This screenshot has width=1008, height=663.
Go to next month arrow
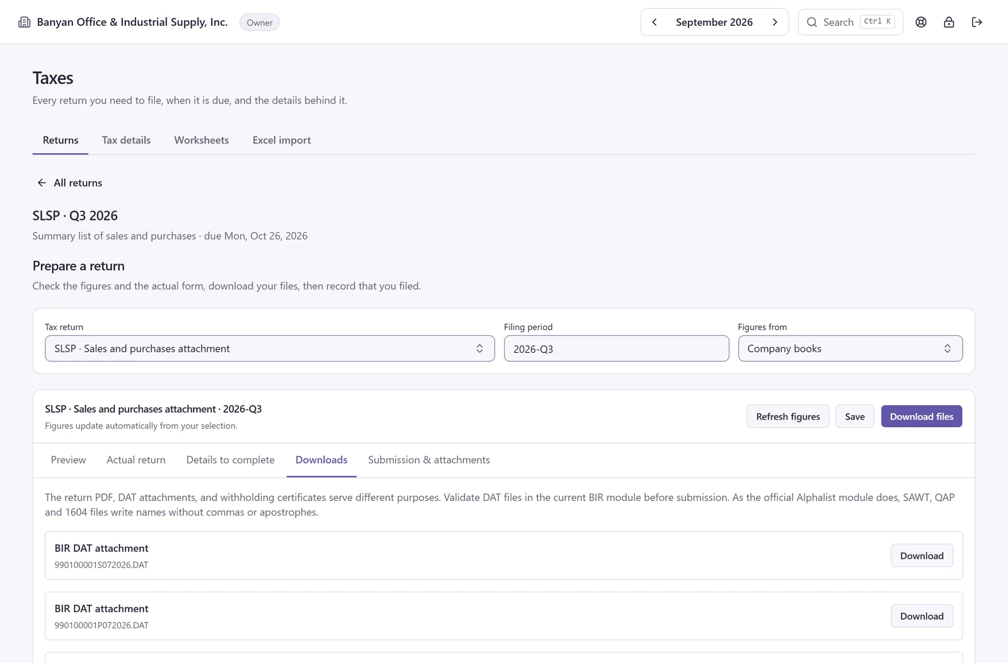click(775, 22)
